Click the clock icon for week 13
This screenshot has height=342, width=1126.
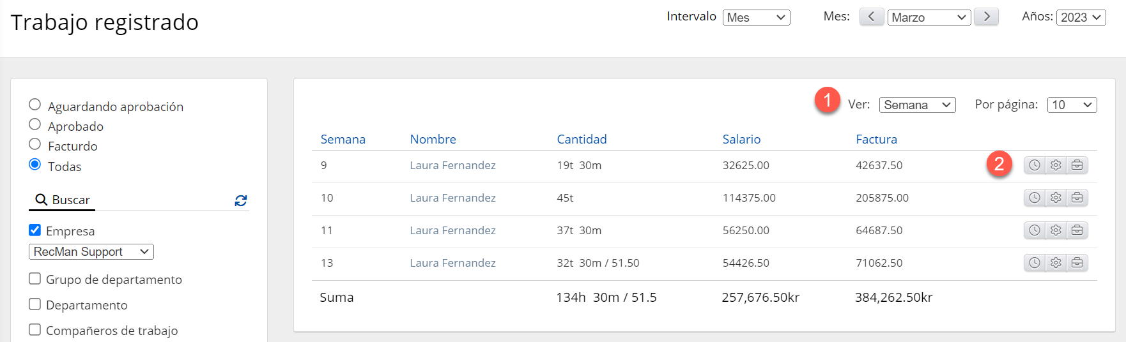1035,263
